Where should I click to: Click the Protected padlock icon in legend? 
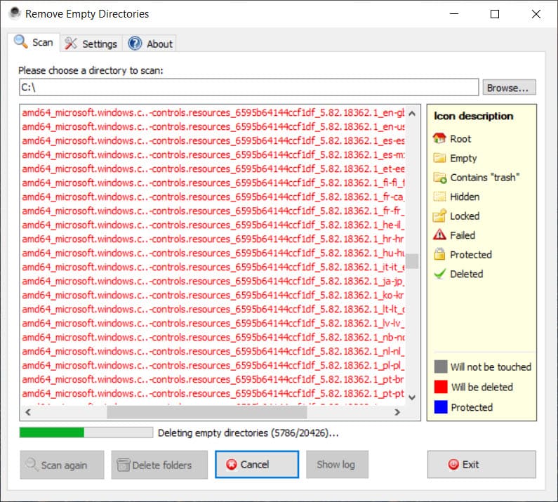(440, 255)
